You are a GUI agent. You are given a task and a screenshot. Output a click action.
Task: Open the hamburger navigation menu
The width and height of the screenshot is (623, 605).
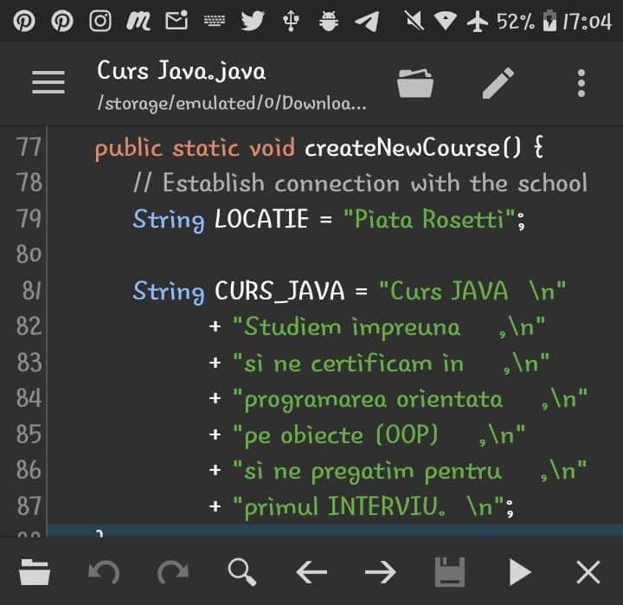(48, 82)
